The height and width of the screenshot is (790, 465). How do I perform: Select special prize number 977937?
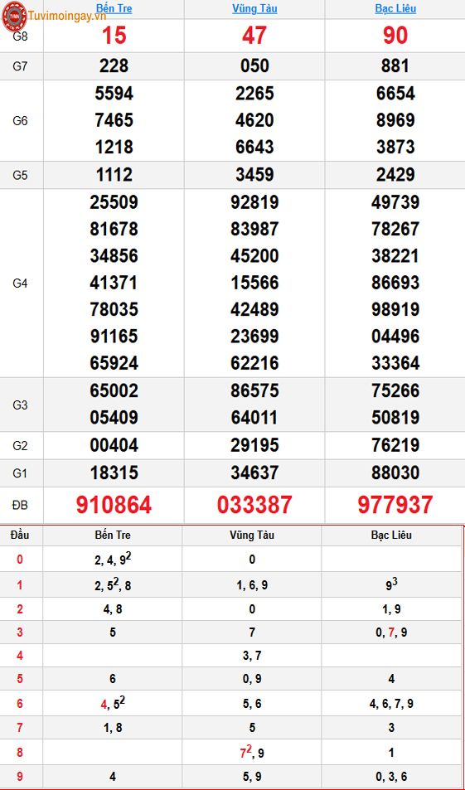click(x=395, y=505)
